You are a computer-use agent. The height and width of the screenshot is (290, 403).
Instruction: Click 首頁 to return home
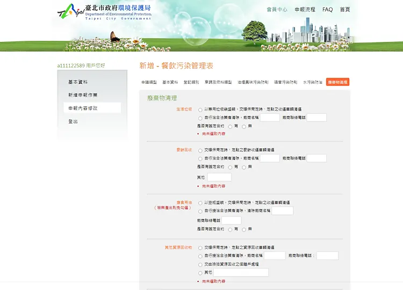345,10
